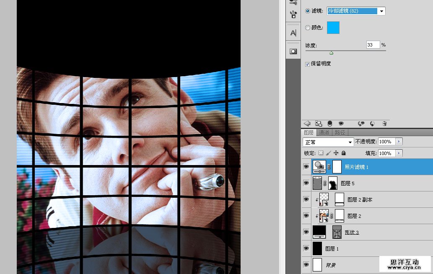Image resolution: width=433 pixels, height=274 pixels.
Task: Click the 不透明度 100% field
Action: click(x=386, y=142)
